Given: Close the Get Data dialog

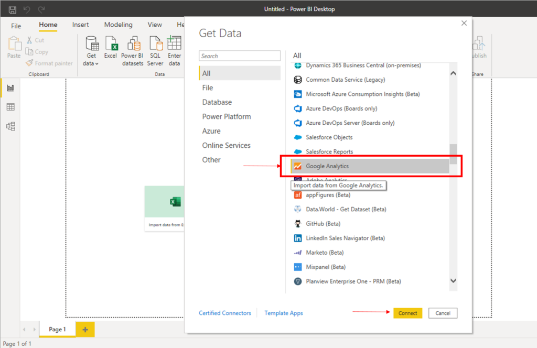Looking at the screenshot, I should coord(464,23).
